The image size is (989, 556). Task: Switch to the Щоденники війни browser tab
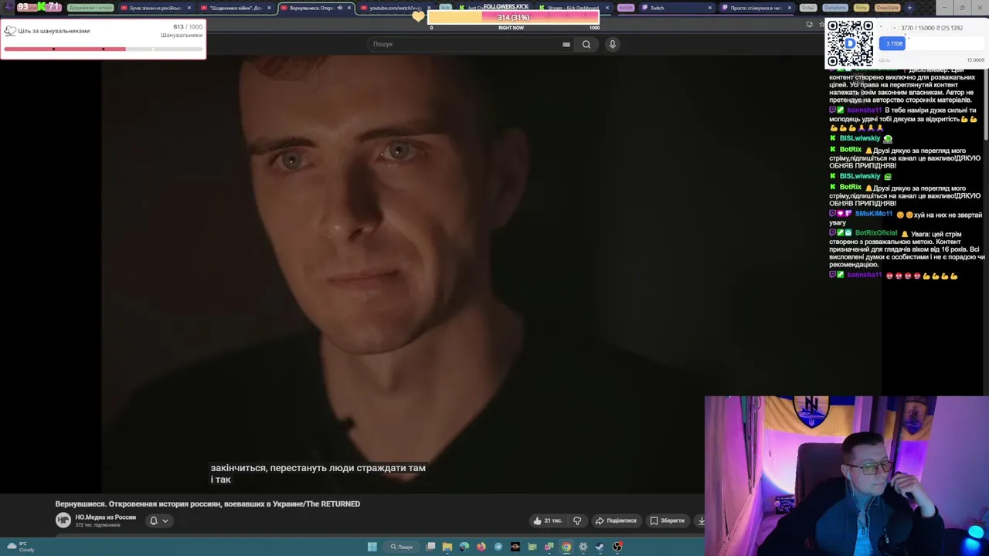point(236,8)
